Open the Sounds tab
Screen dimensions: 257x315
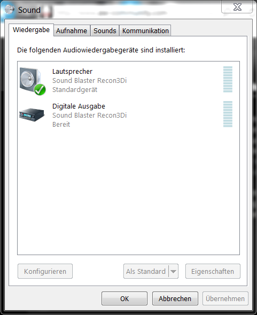tap(105, 30)
